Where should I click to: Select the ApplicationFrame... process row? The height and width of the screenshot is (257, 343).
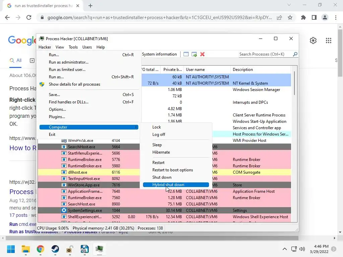164,191
